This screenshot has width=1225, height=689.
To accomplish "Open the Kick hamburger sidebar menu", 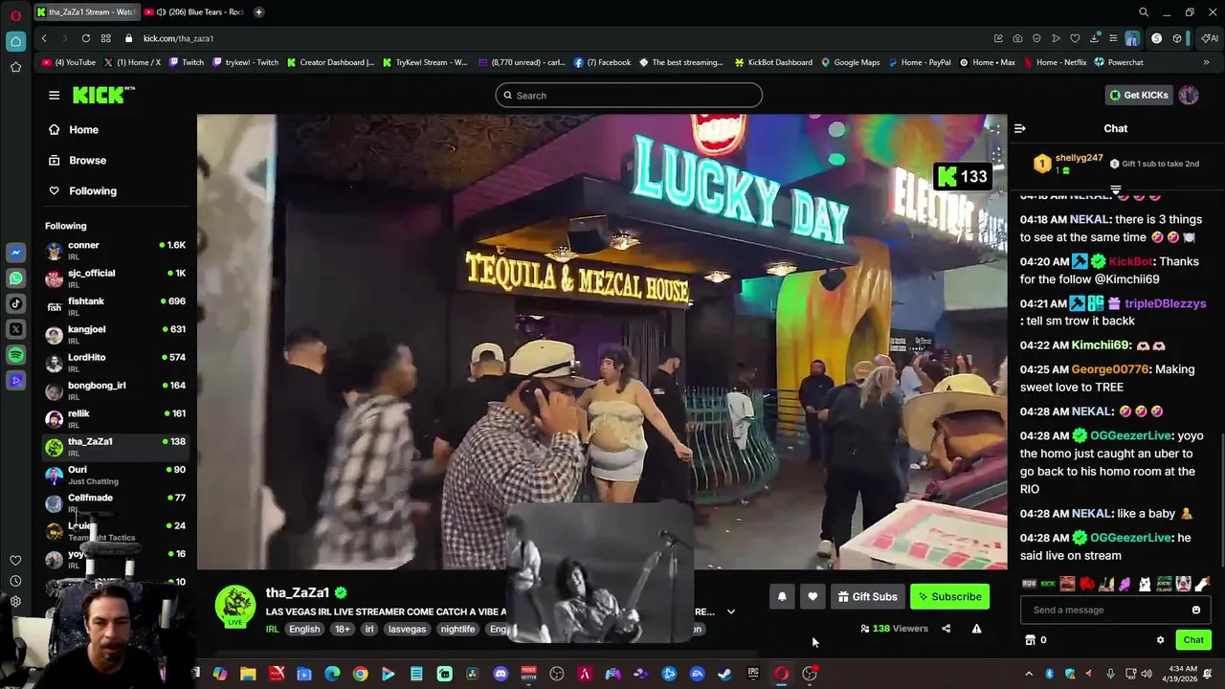I will point(54,95).
